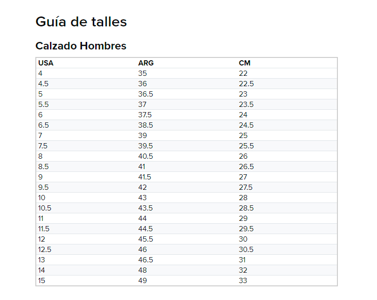The height and width of the screenshot is (300, 377).
Task: Select the CM column header
Action: [245, 63]
